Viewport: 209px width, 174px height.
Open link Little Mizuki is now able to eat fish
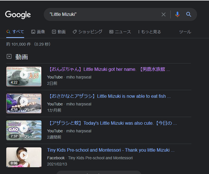point(110,96)
